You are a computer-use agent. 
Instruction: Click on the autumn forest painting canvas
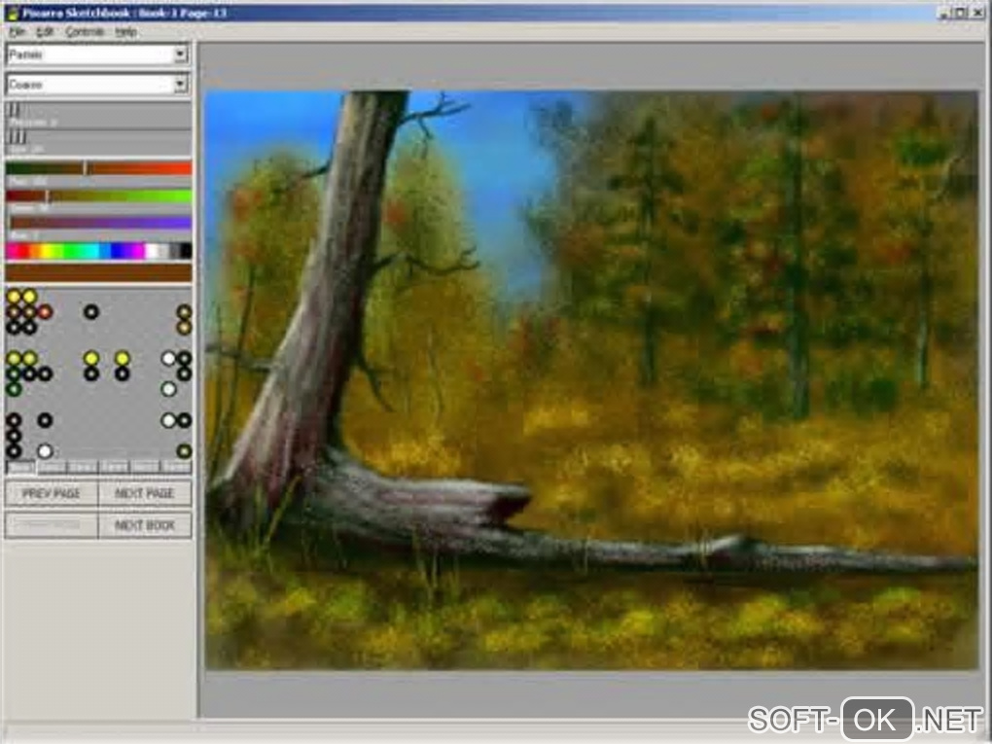click(591, 379)
